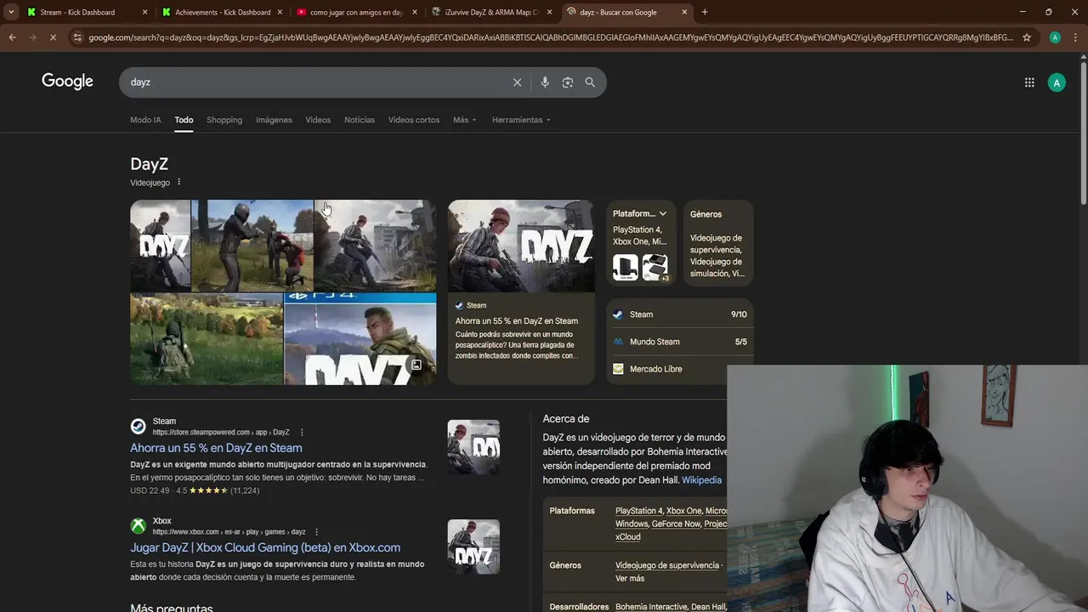This screenshot has height=612, width=1088.
Task: Open a new browser tab
Action: click(705, 12)
